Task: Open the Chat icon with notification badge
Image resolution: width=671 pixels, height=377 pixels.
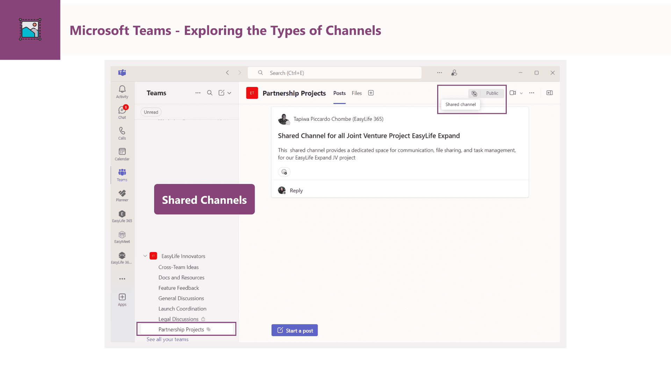Action: coord(122,112)
